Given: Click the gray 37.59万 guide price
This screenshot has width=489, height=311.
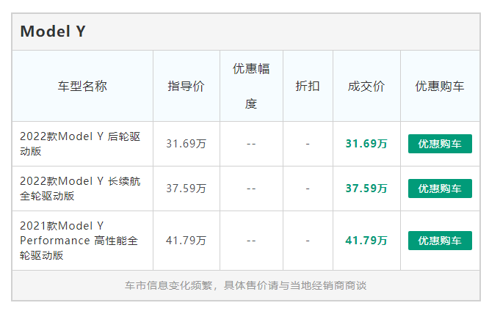Looking at the screenshot, I should click(186, 189).
